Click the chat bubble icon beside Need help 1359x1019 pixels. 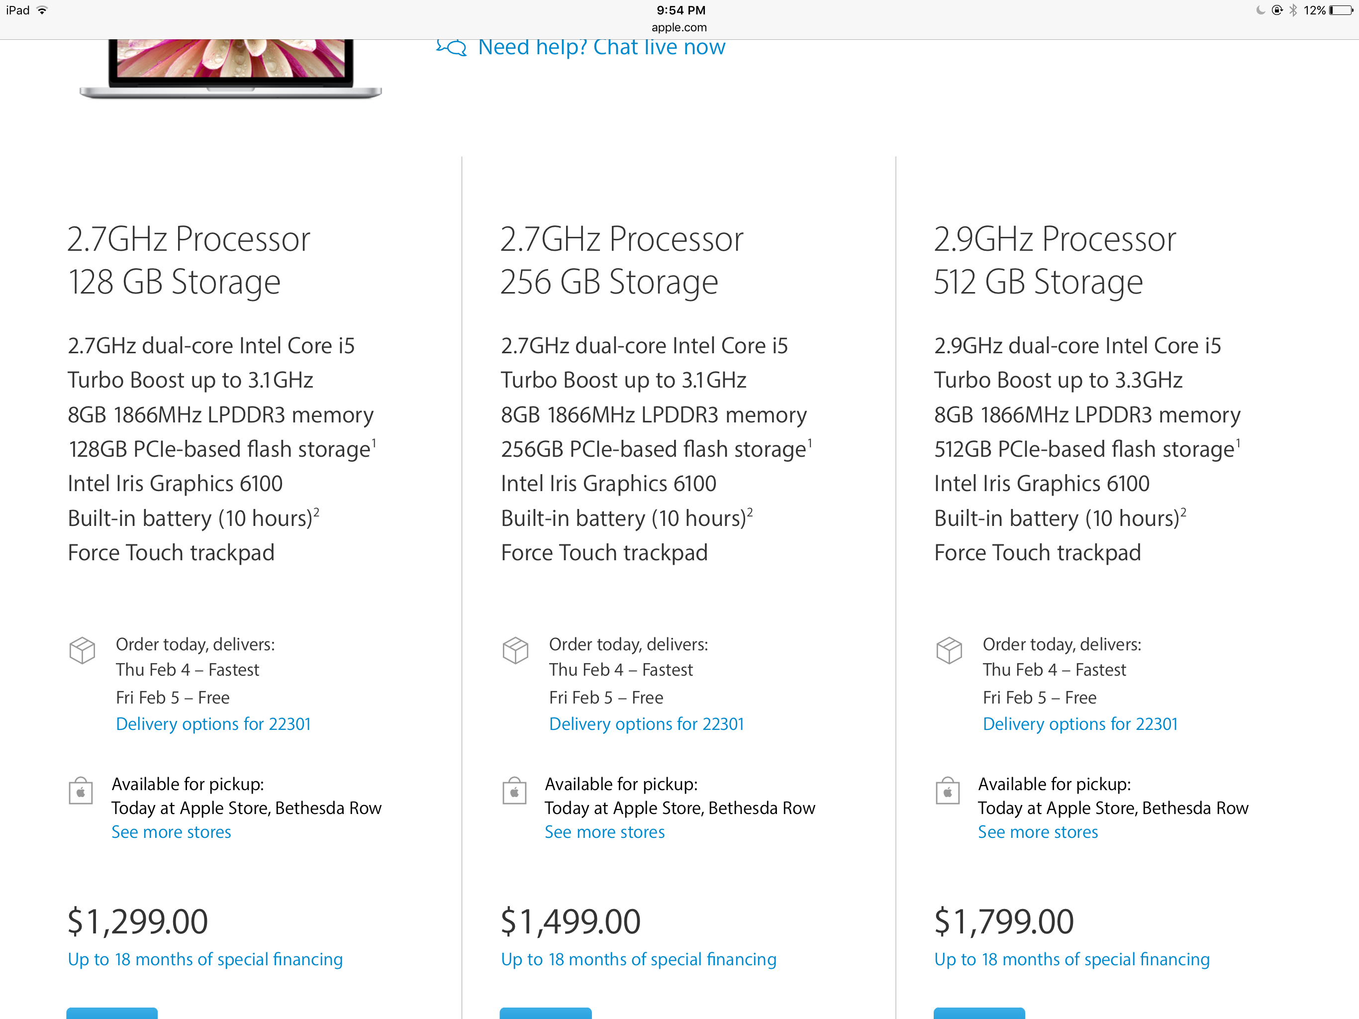(452, 47)
